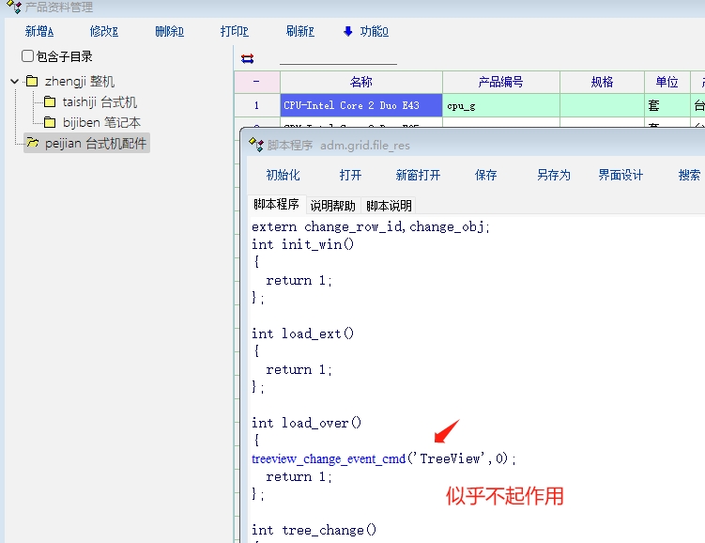The width and height of the screenshot is (705, 543).
Task: Click the minus sign grid corner cell
Action: click(x=256, y=82)
